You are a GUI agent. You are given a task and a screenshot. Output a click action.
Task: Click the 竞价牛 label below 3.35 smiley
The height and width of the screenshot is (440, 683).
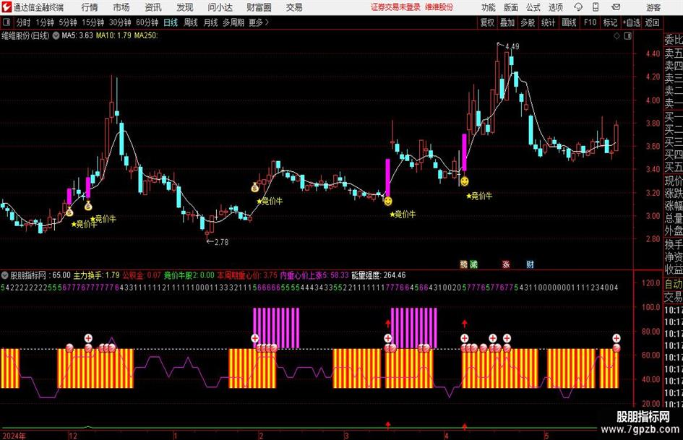tap(479, 196)
